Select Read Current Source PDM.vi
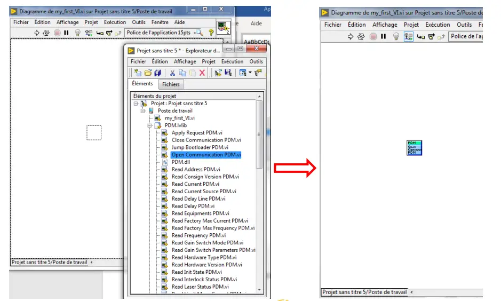The height and width of the screenshot is (301, 501). pyautogui.click(x=204, y=192)
